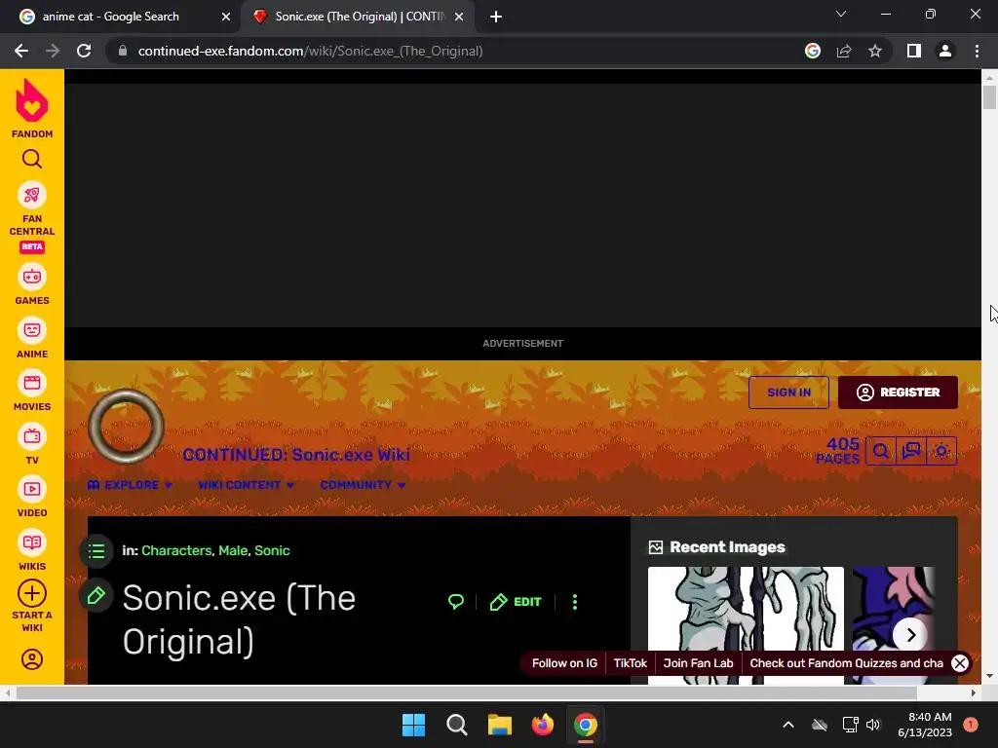Click the gold ring wiki logo
Image resolution: width=998 pixels, height=748 pixels.
126,427
